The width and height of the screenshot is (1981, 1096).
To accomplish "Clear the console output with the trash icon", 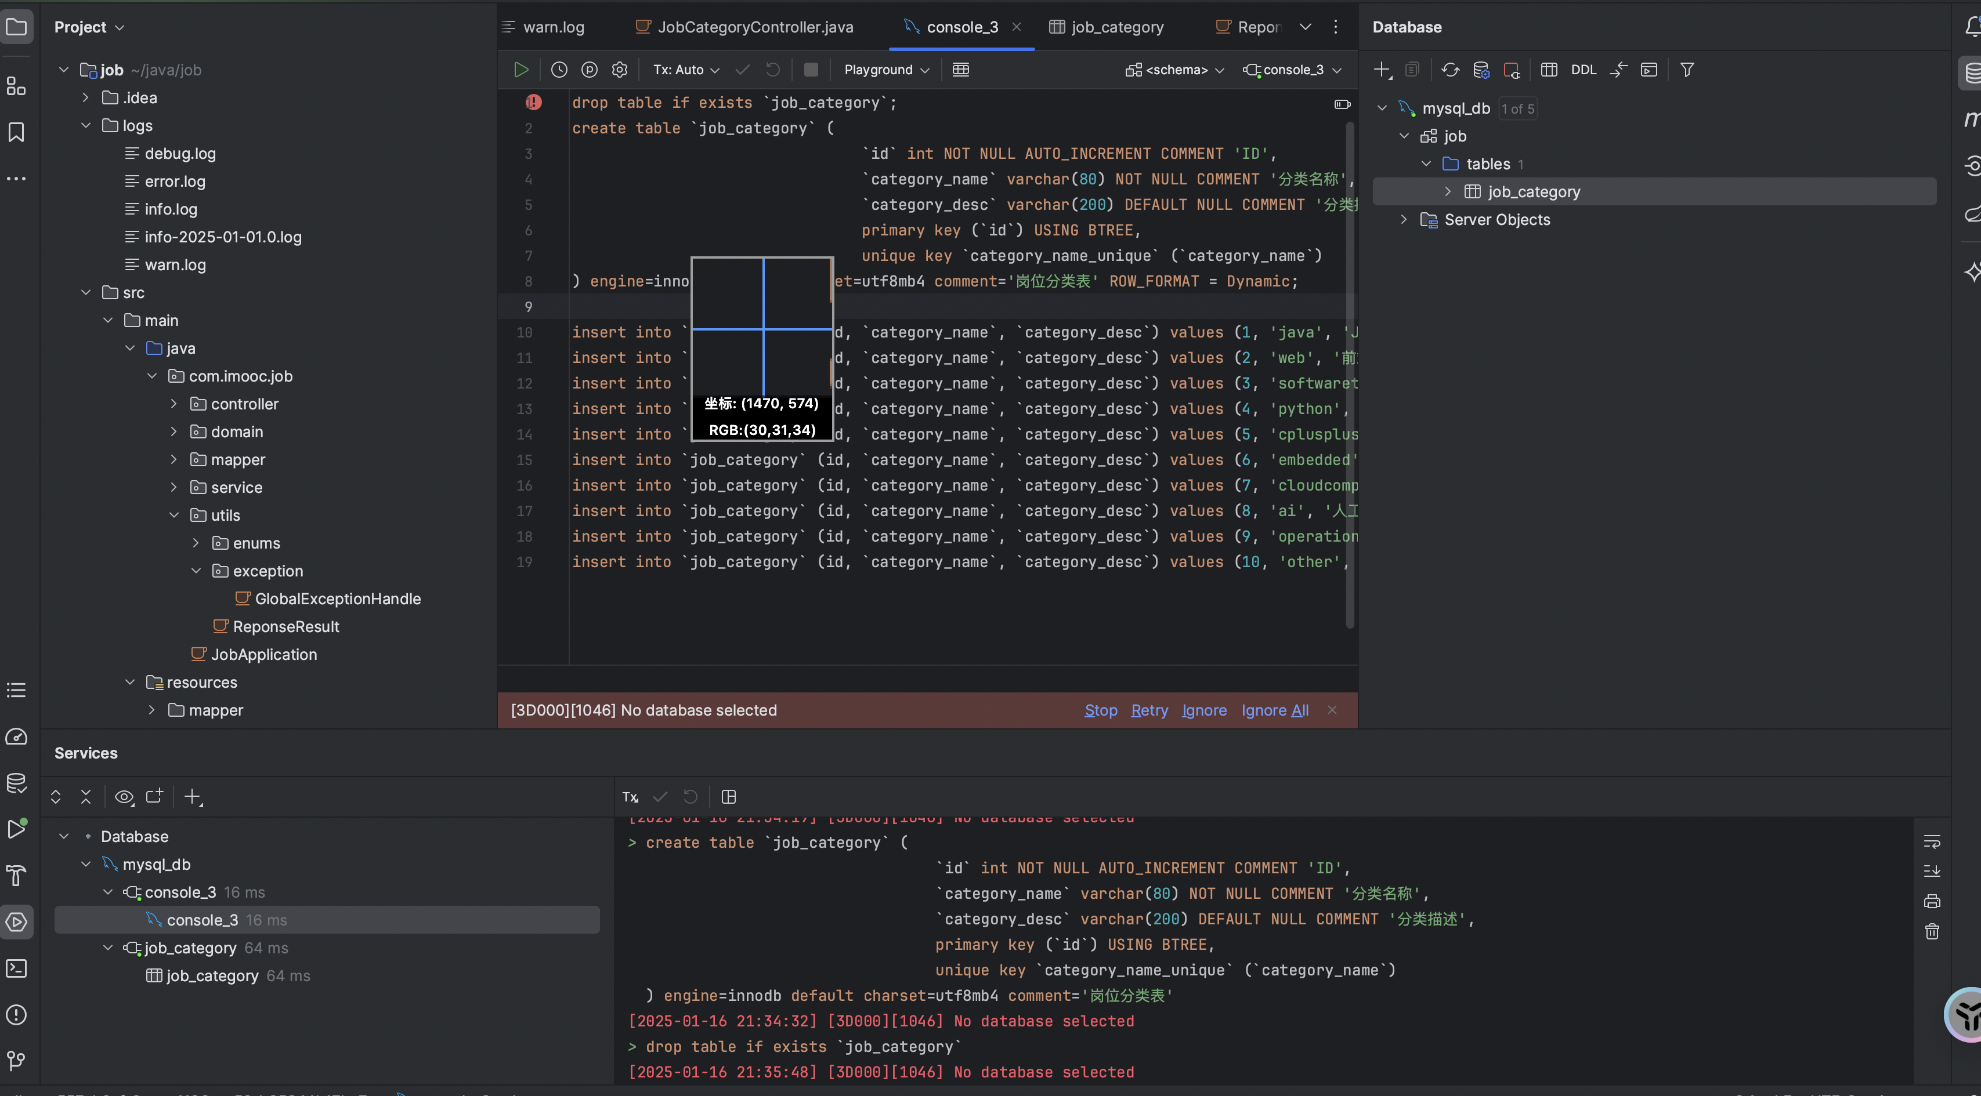I will [x=1932, y=931].
